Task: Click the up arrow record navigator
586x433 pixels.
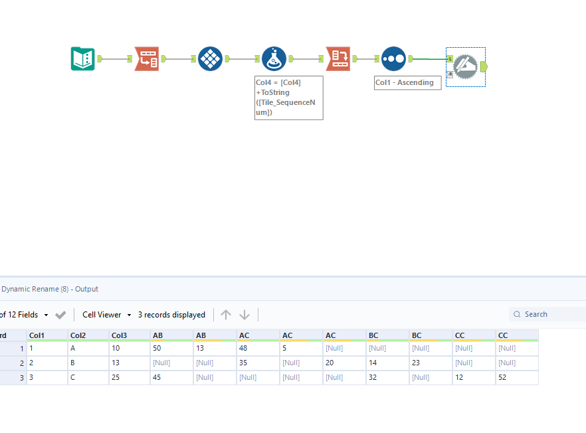Action: click(x=226, y=314)
